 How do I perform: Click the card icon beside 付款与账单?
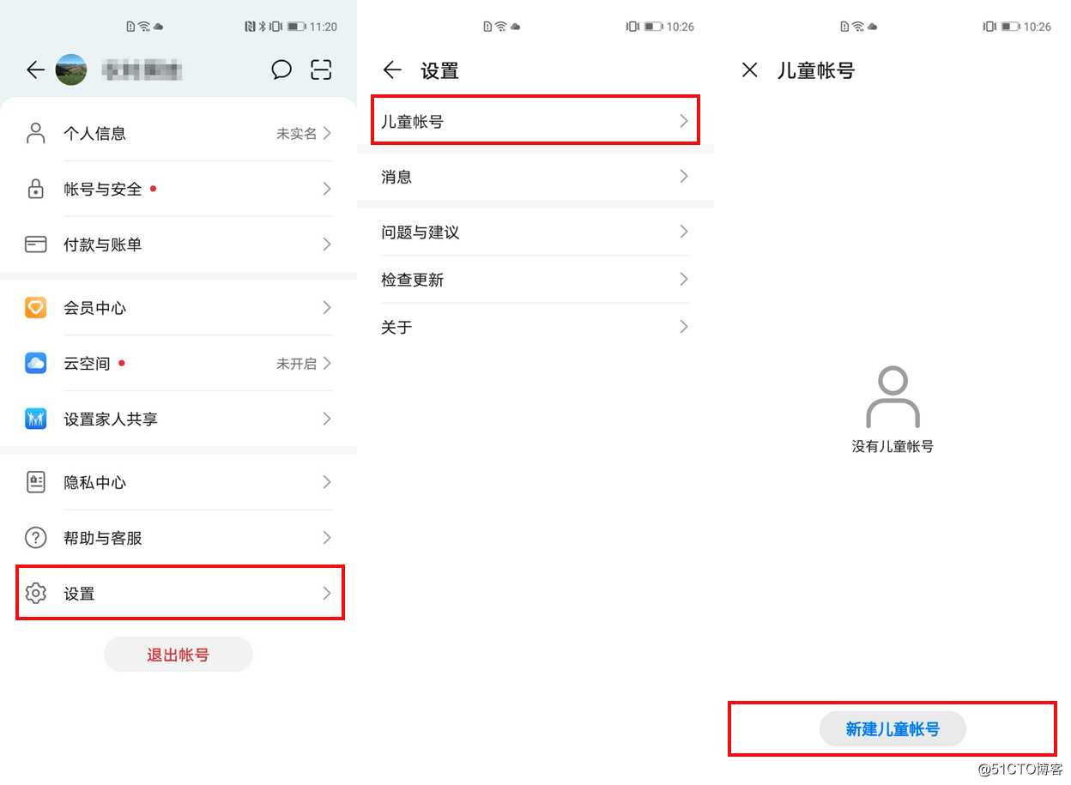click(x=35, y=245)
